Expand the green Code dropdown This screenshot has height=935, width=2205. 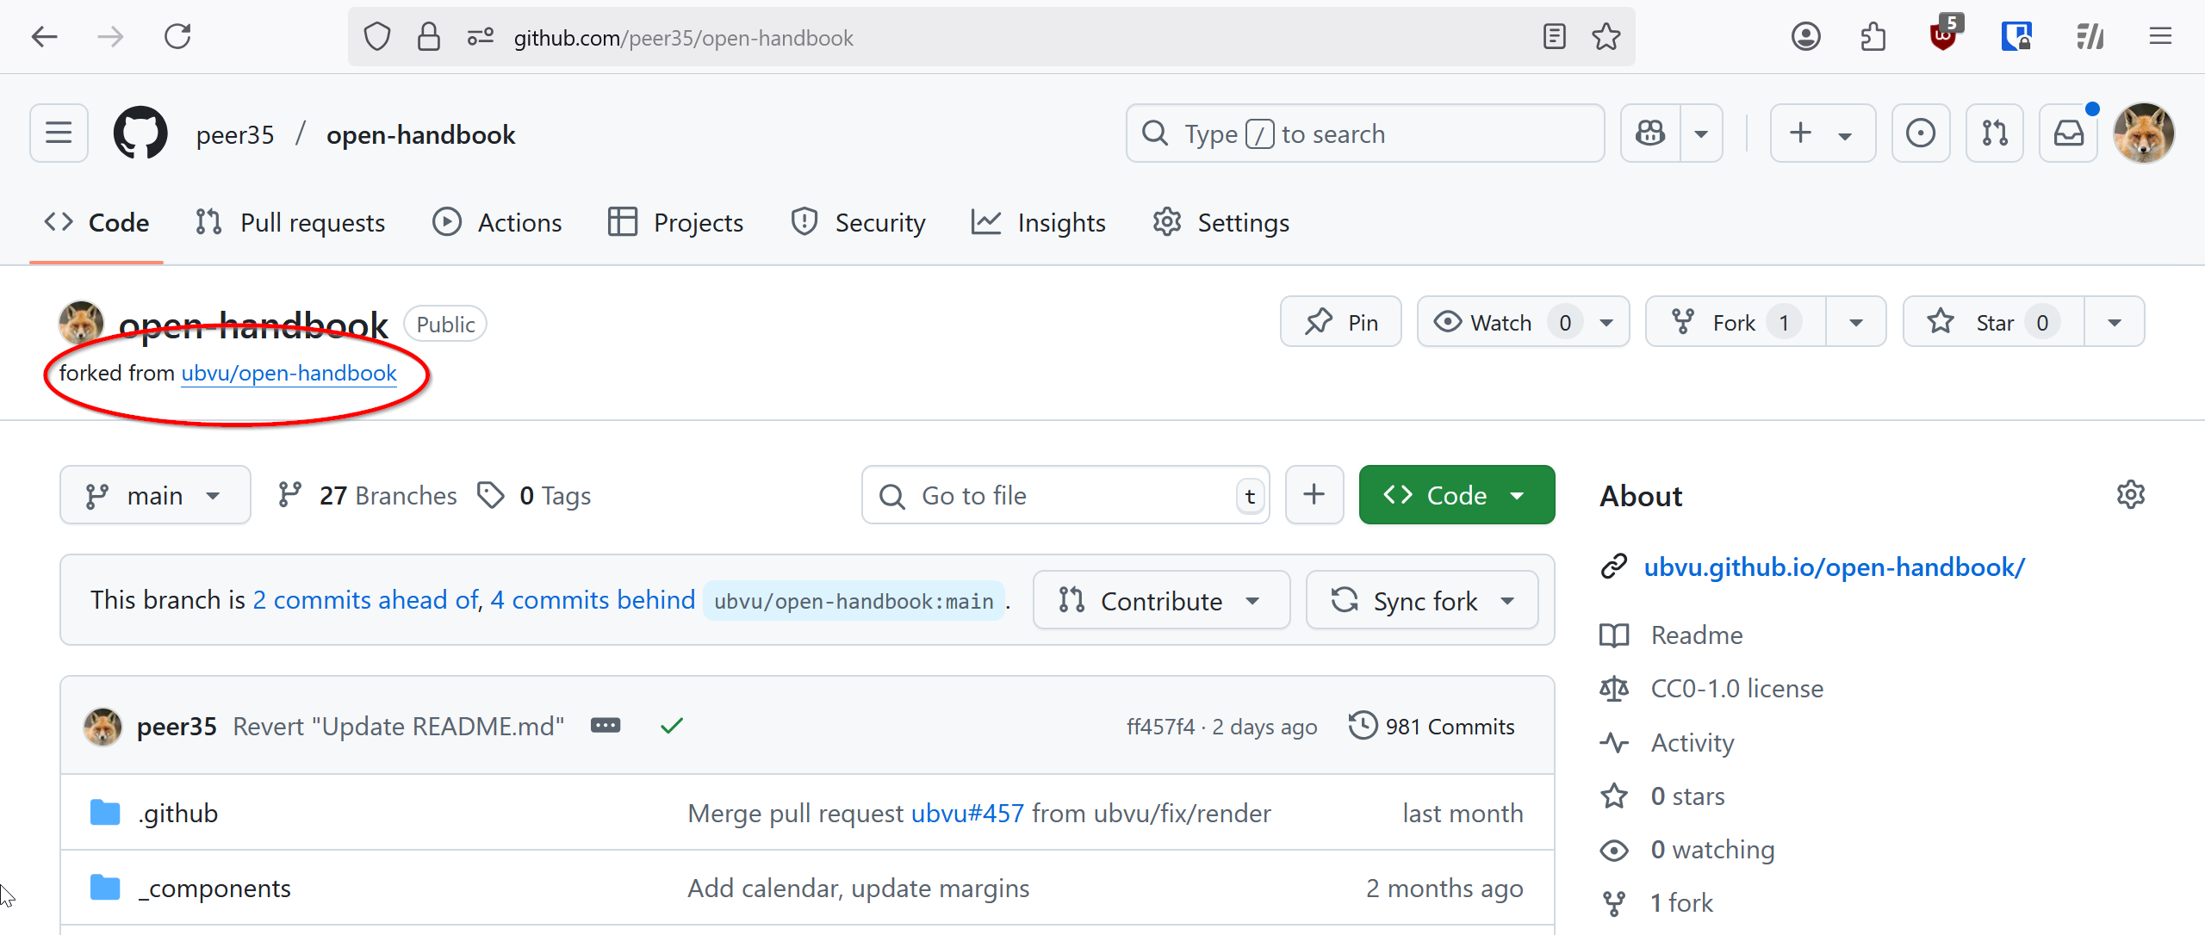click(1456, 495)
